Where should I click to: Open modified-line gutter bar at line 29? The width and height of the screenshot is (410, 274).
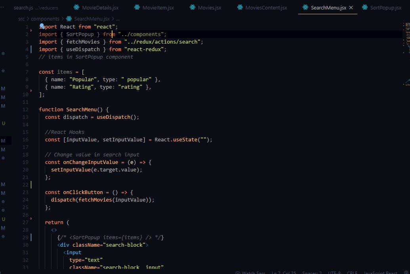click(31, 238)
